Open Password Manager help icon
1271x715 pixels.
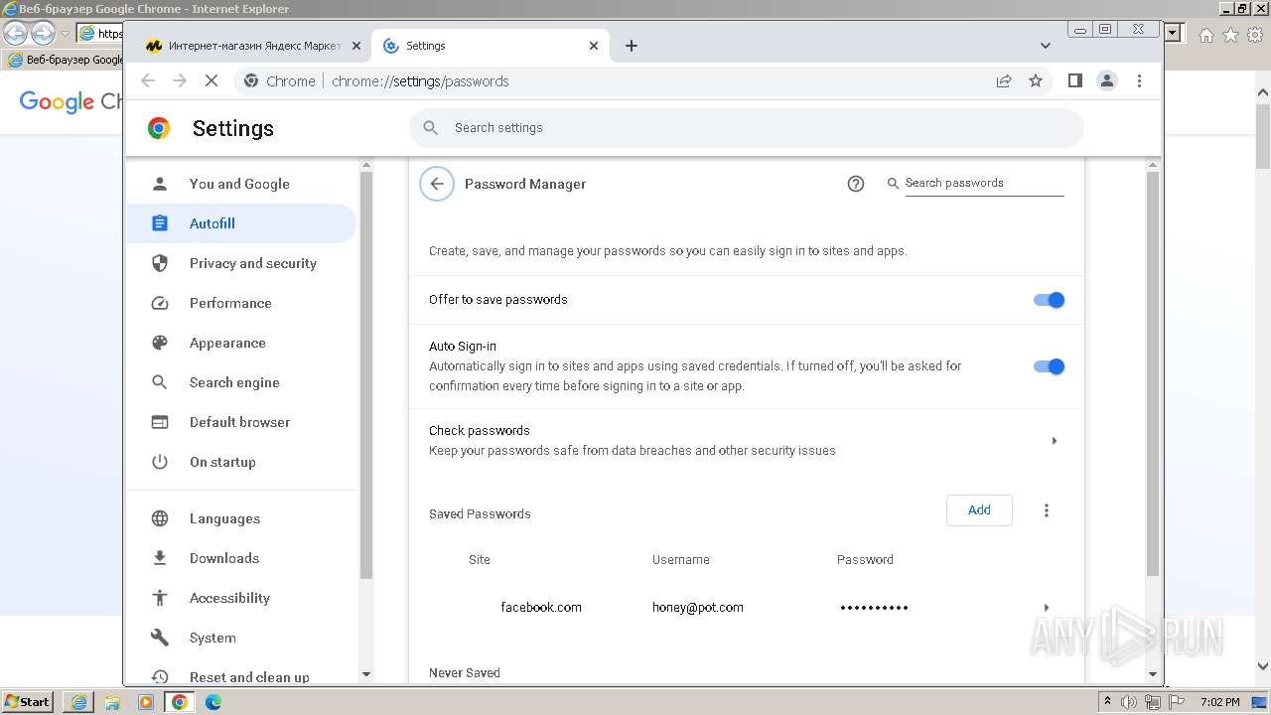coord(856,184)
